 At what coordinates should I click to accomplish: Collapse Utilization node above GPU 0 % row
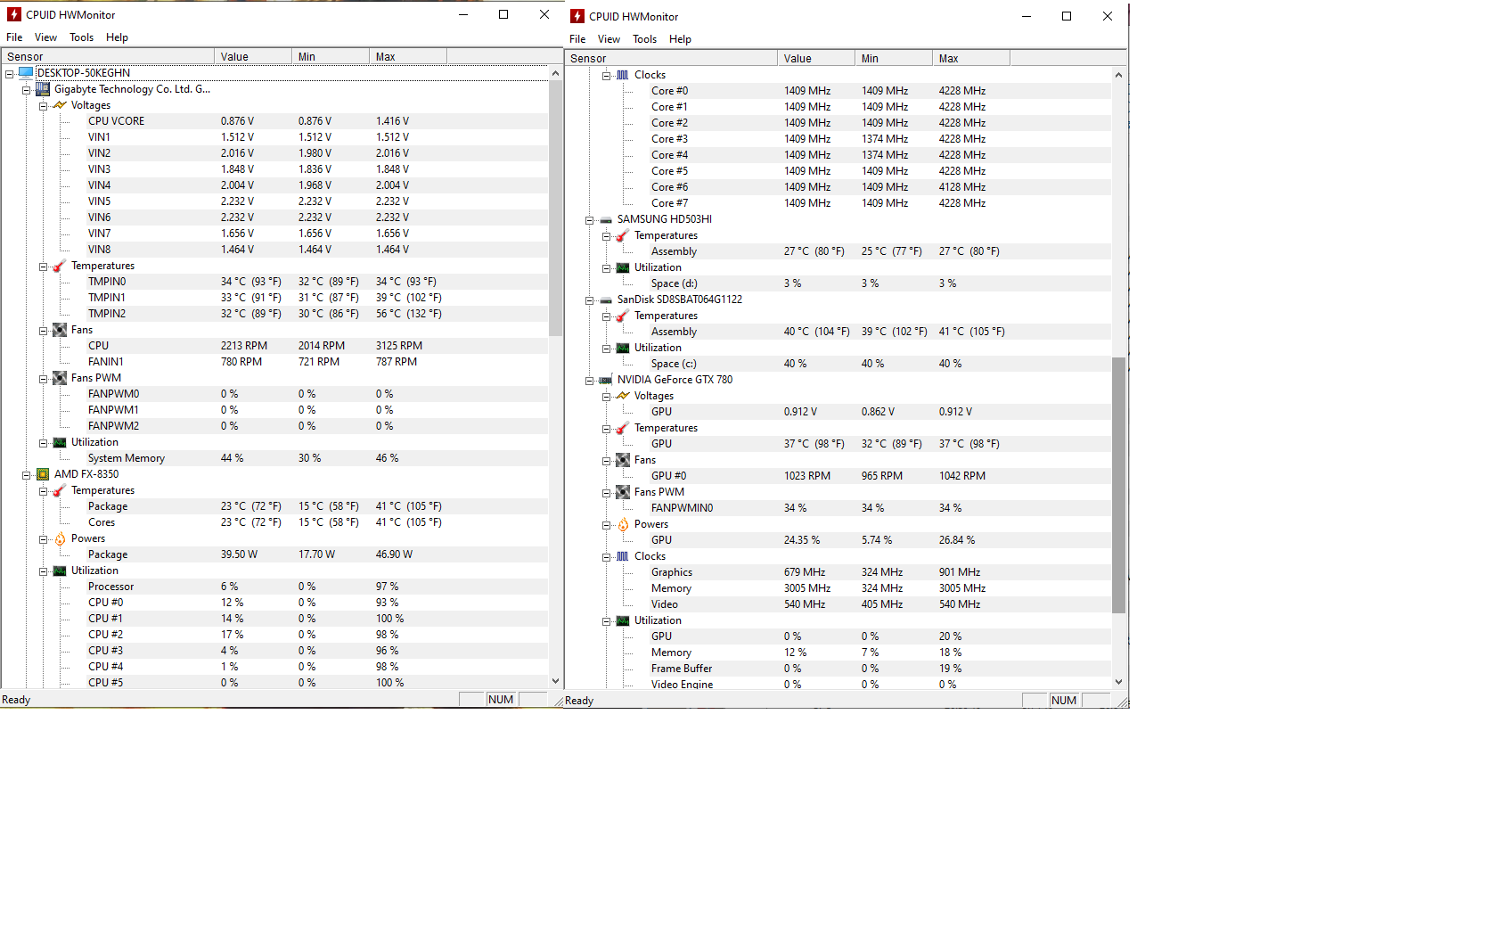click(x=606, y=621)
